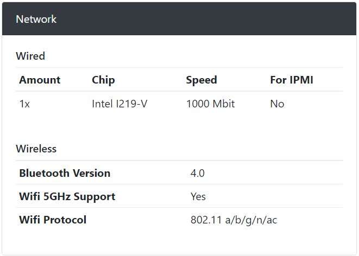Screen dimensions: 359x256
Task: Click the No value under For IPMI
Action: [277, 104]
